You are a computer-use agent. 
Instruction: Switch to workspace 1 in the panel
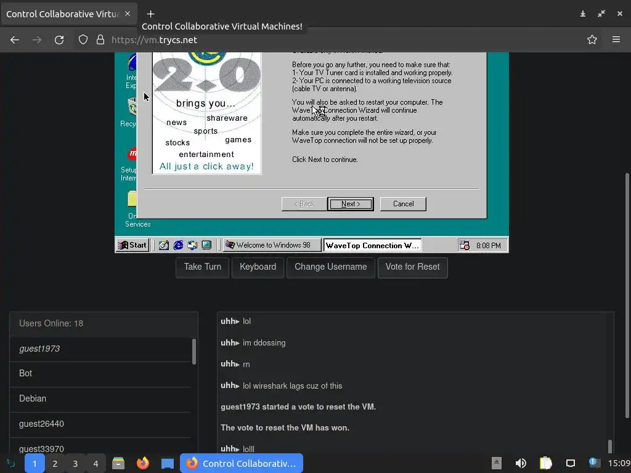pos(35,464)
